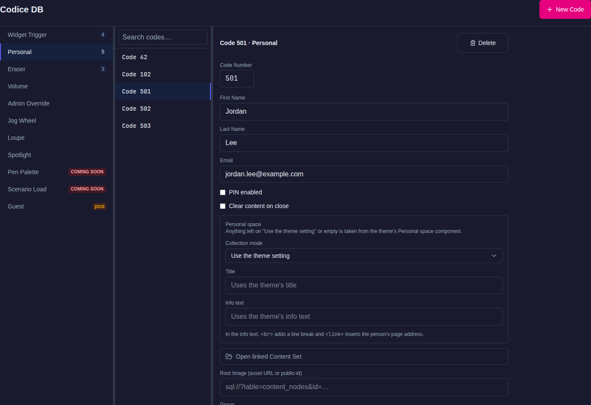Image resolution: width=591 pixels, height=405 pixels.
Task: Open the Admin Override category
Action: pos(56,103)
